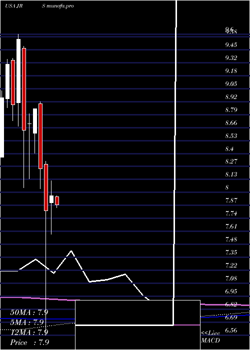
Task: Click the 8.27 price axis value
Action: (x=231, y=161)
